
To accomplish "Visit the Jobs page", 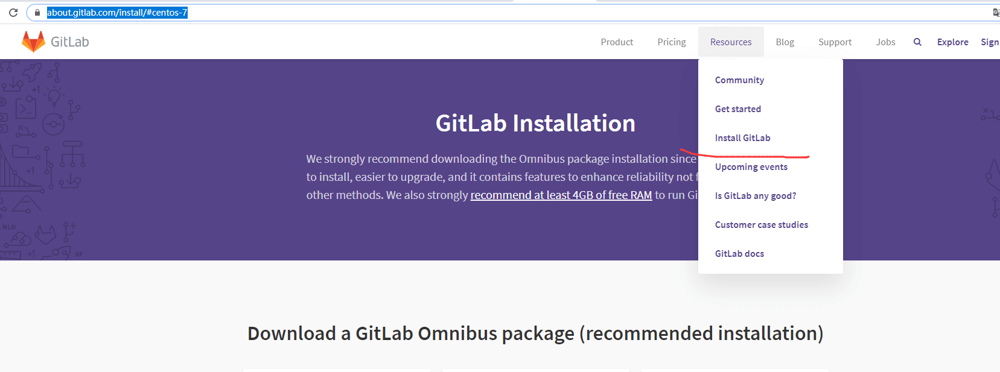I will coord(885,42).
